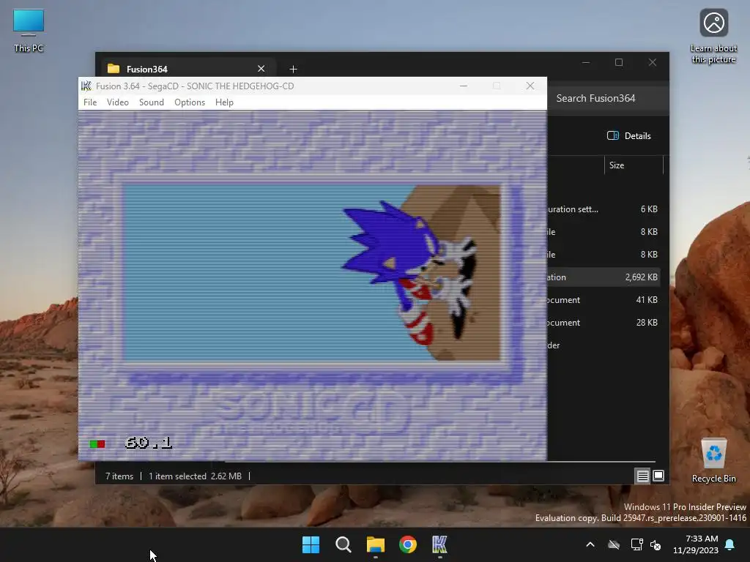Screen dimensions: 750x562
Task: Open taskbar Search
Action: [344, 544]
